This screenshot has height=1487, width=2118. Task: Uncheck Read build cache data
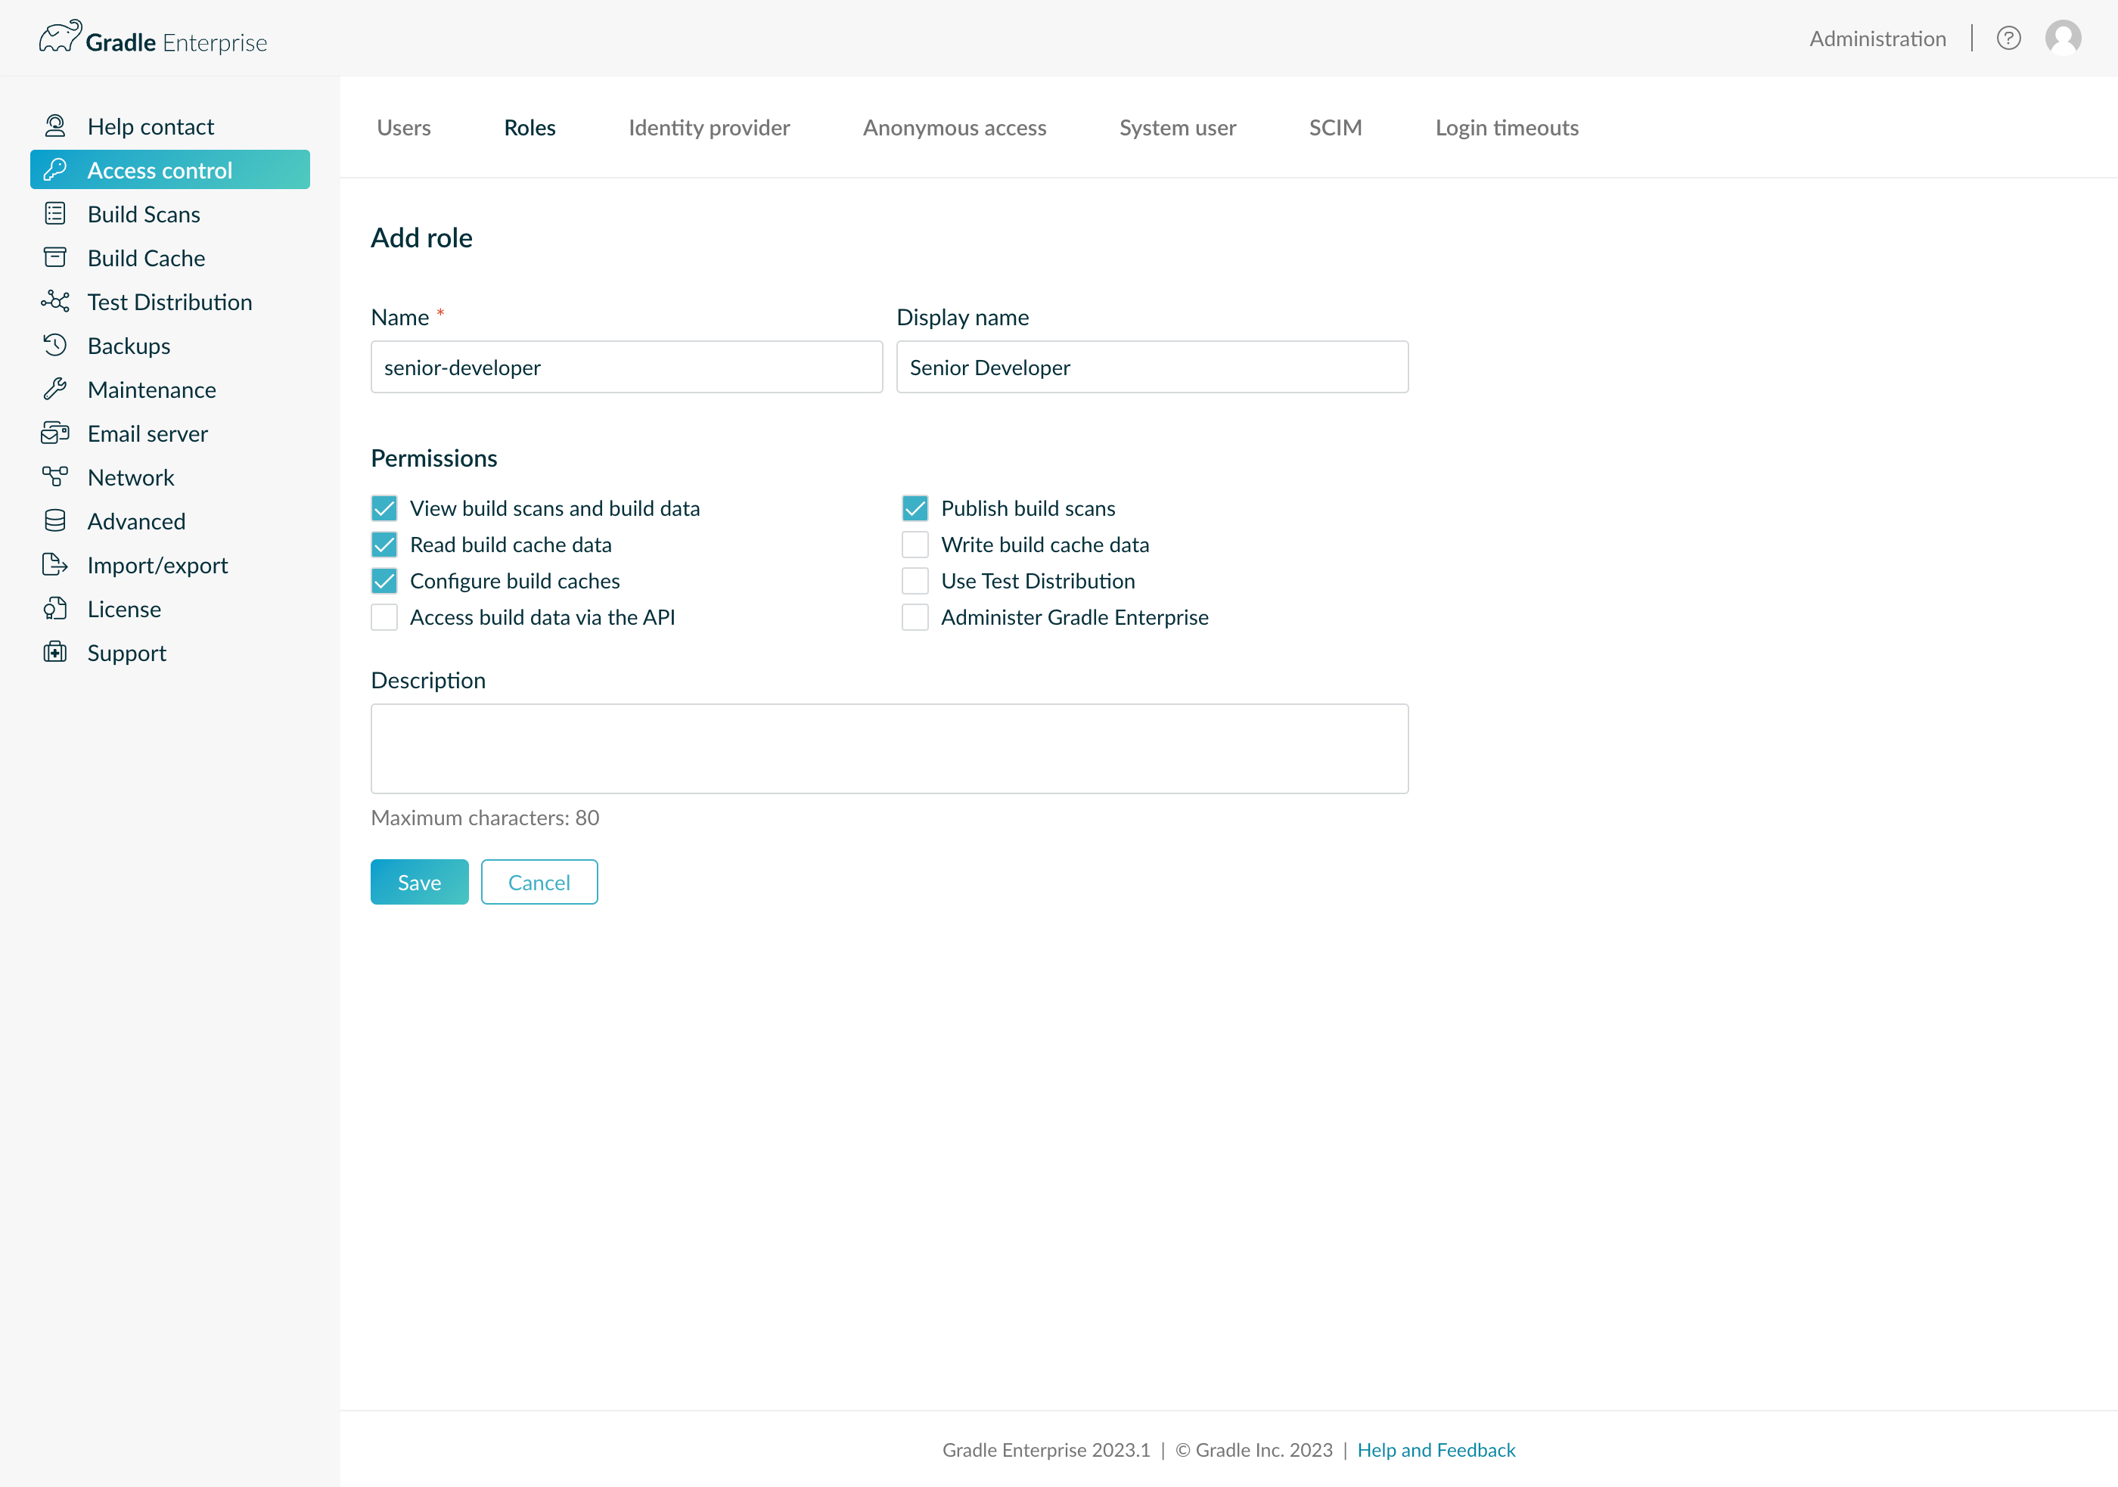click(x=384, y=545)
